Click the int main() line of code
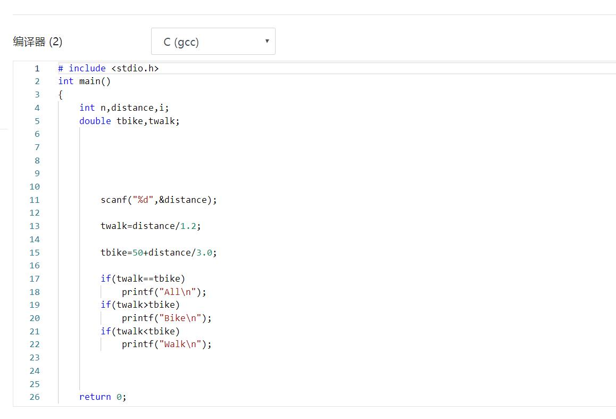Screen dimensions: 616x419 pyautogui.click(x=84, y=81)
